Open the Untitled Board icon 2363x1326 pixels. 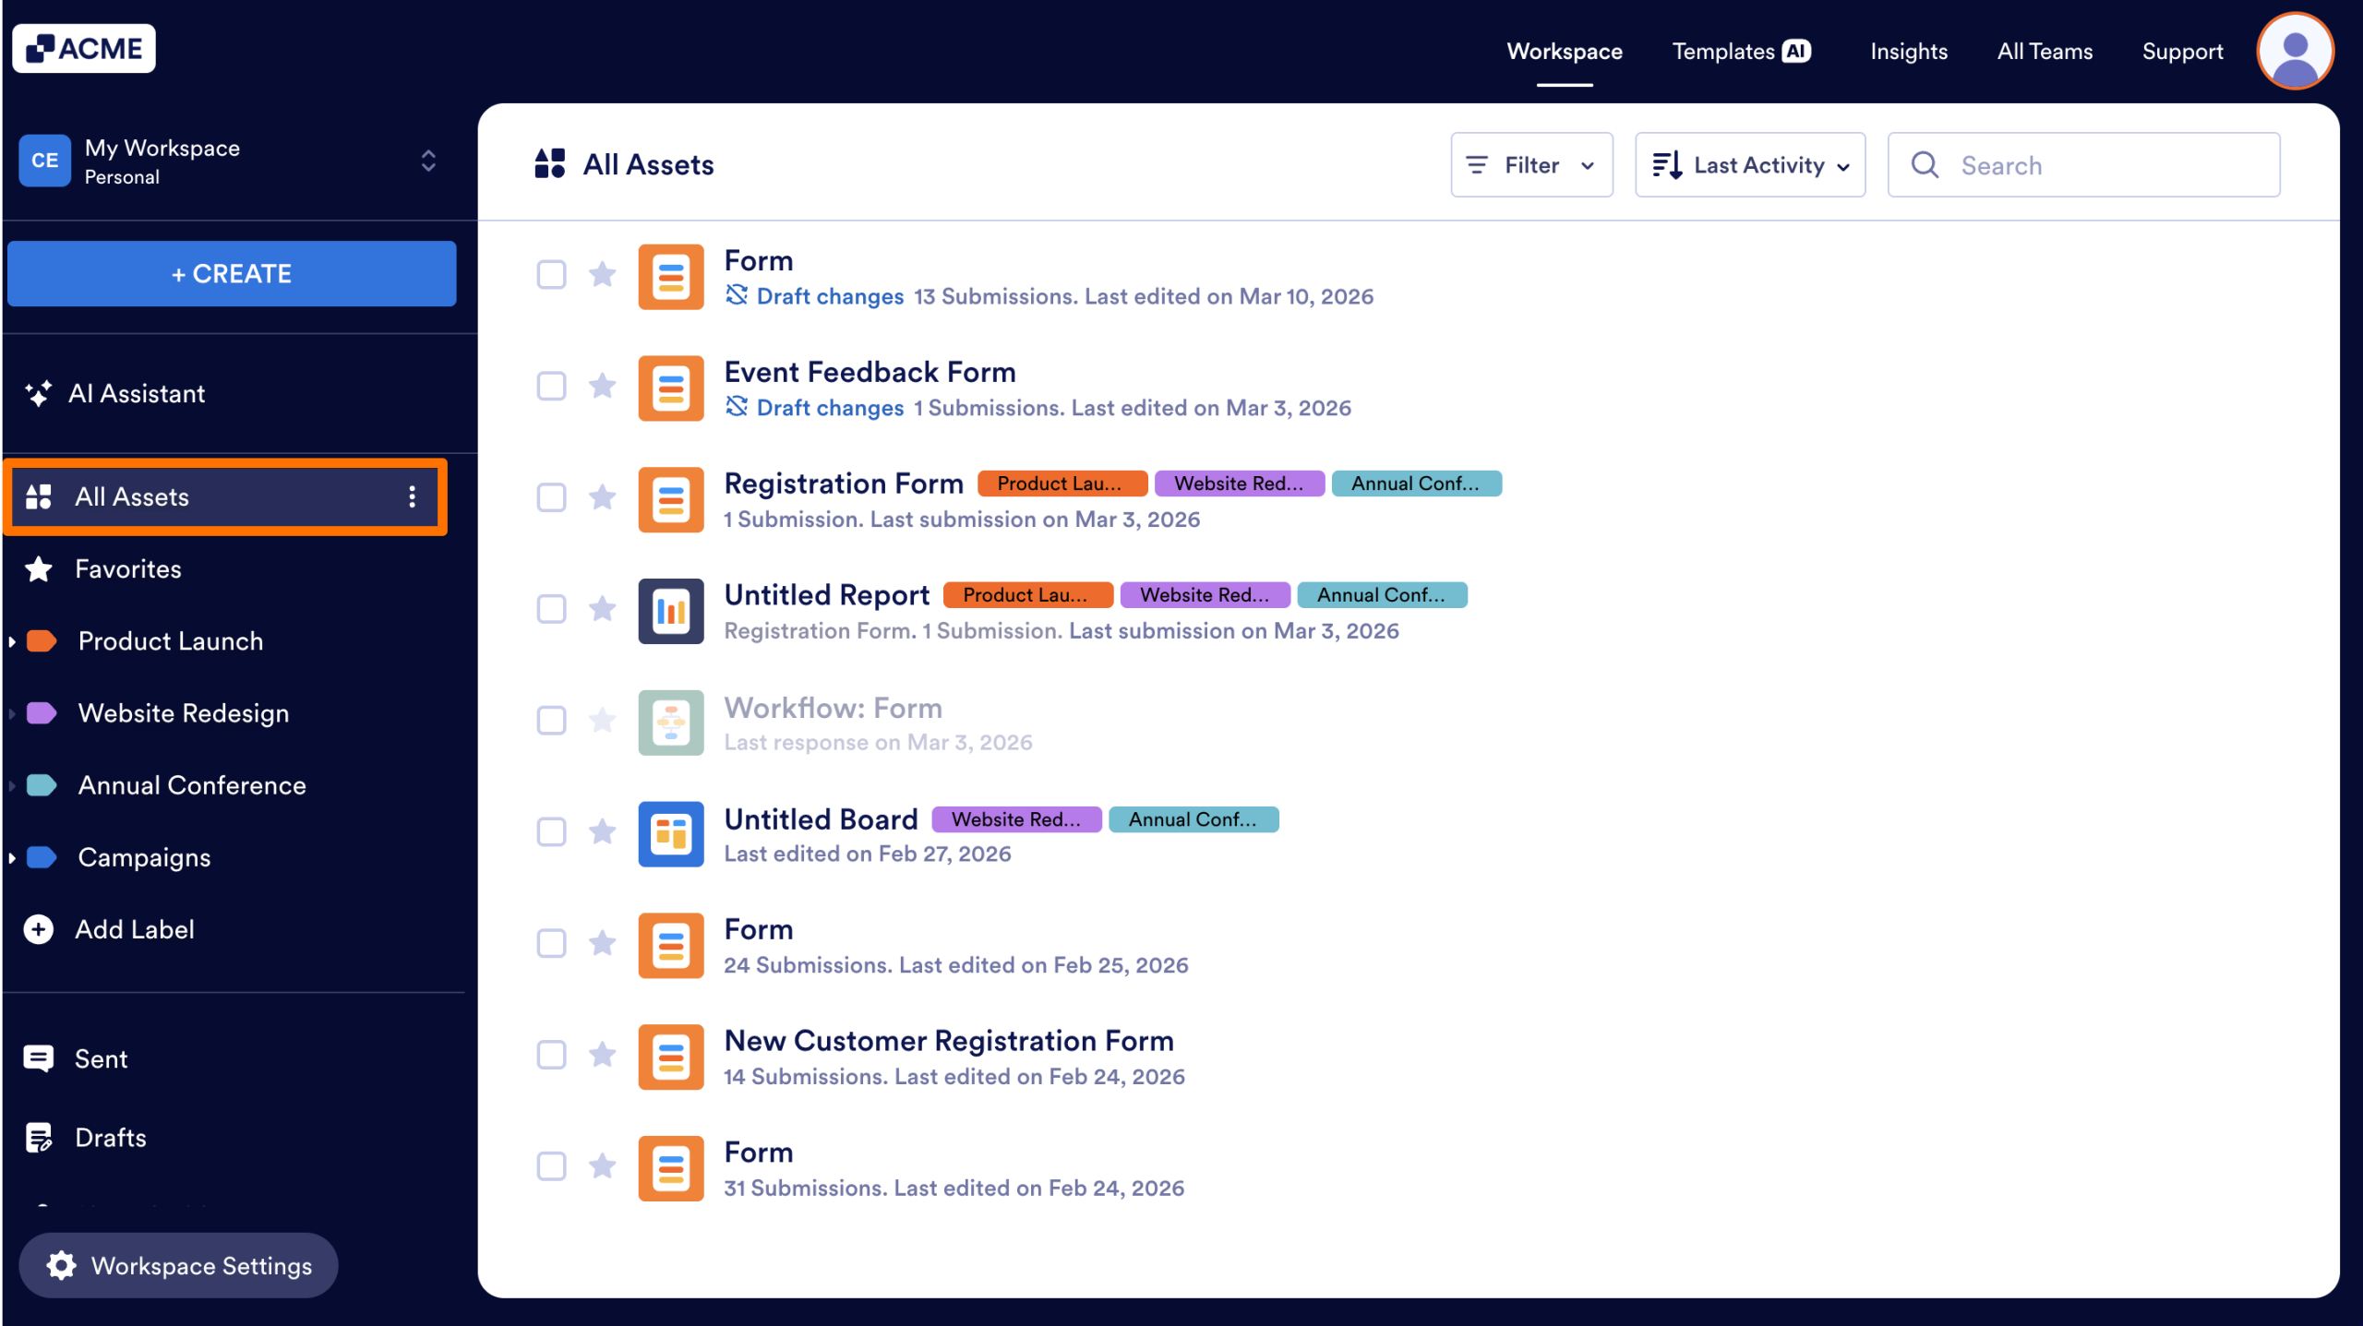point(670,833)
